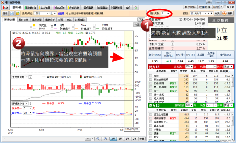Click the refresh icon on 更新 button
Screen dimensions: 236x143
(225, 13)
